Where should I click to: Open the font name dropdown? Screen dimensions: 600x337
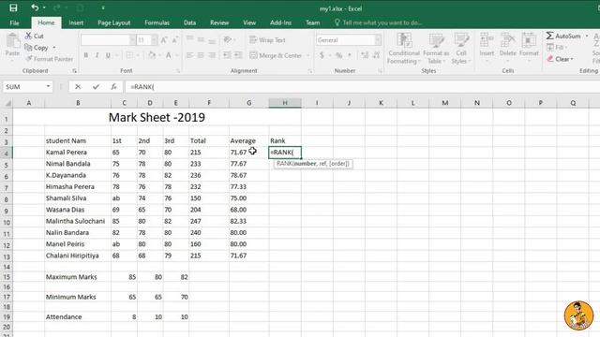click(132, 40)
